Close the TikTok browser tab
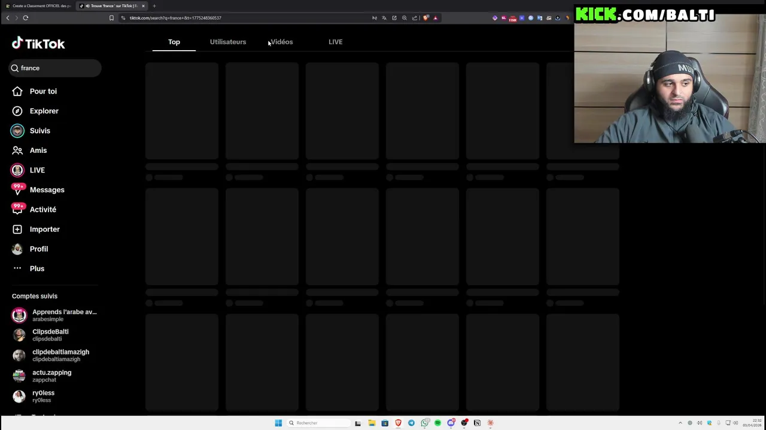The height and width of the screenshot is (430, 766). pos(143,6)
